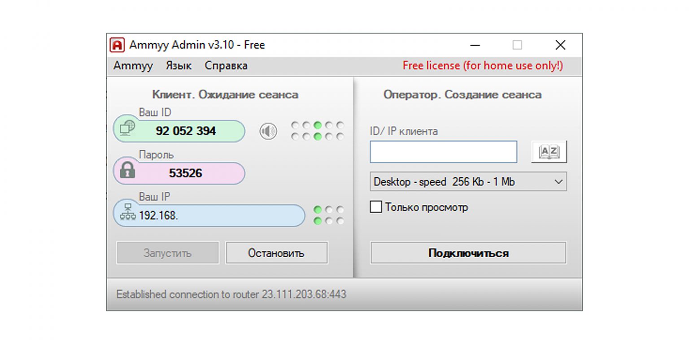The width and height of the screenshot is (689, 344).
Task: Click the padlock icon next to password
Action: tap(127, 170)
